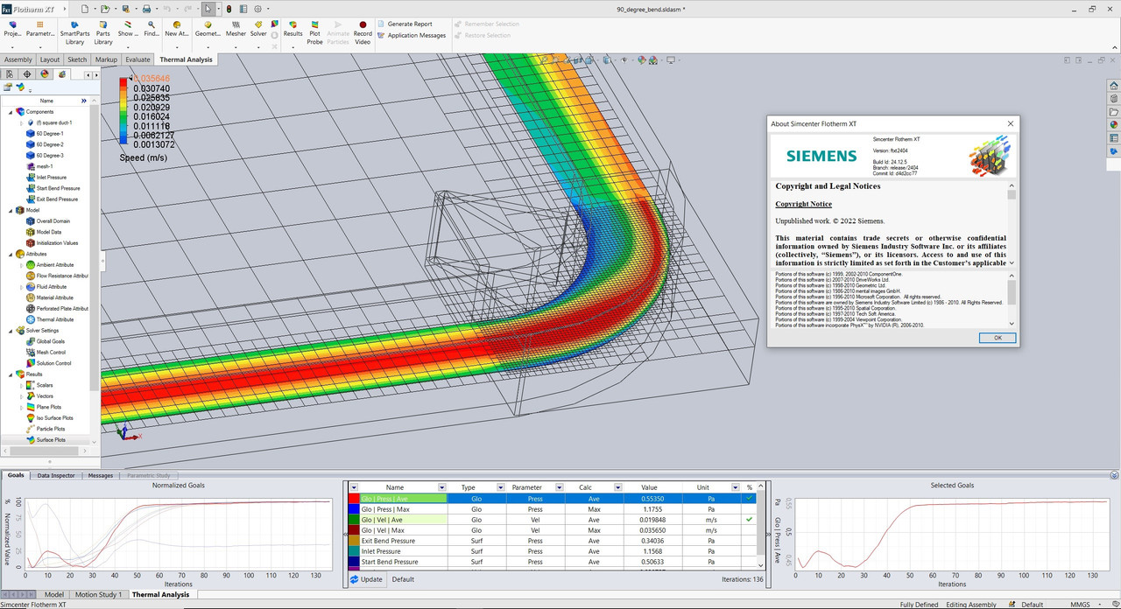The height and width of the screenshot is (609, 1121).
Task: Click the Update button under goals table
Action: [366, 579]
